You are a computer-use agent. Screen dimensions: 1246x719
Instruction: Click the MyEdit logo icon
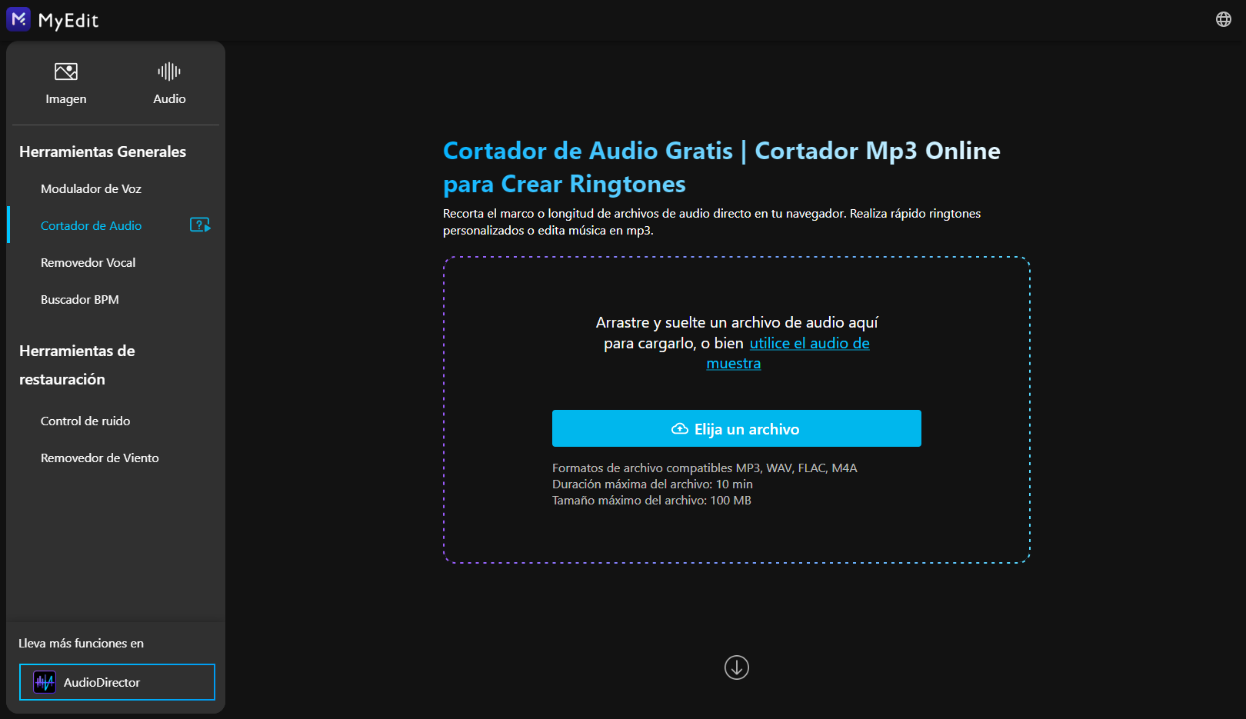(x=18, y=19)
